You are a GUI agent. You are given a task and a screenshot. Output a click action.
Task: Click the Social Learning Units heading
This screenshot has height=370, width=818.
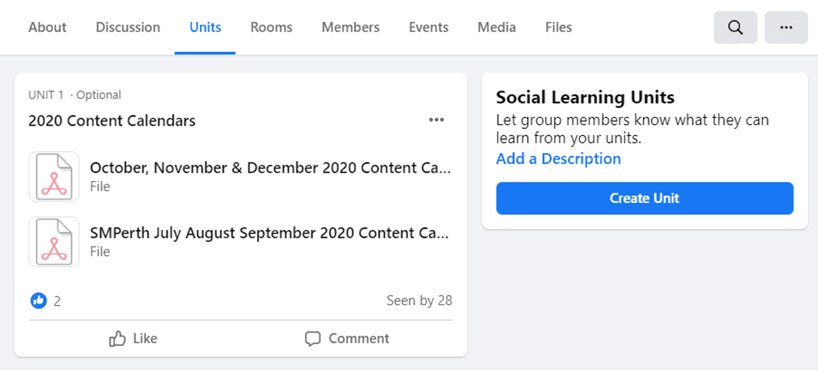click(x=585, y=97)
